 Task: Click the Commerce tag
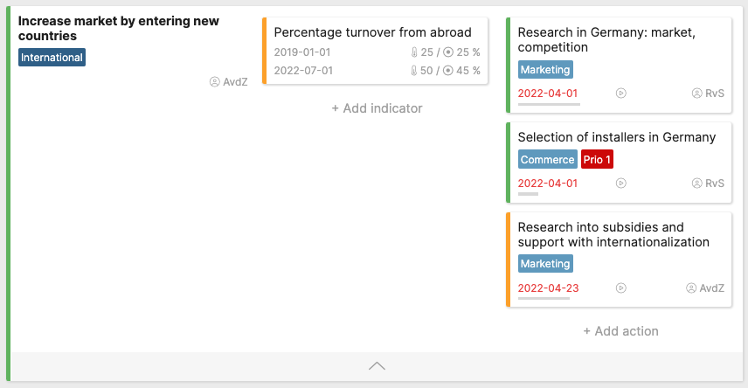(x=548, y=159)
